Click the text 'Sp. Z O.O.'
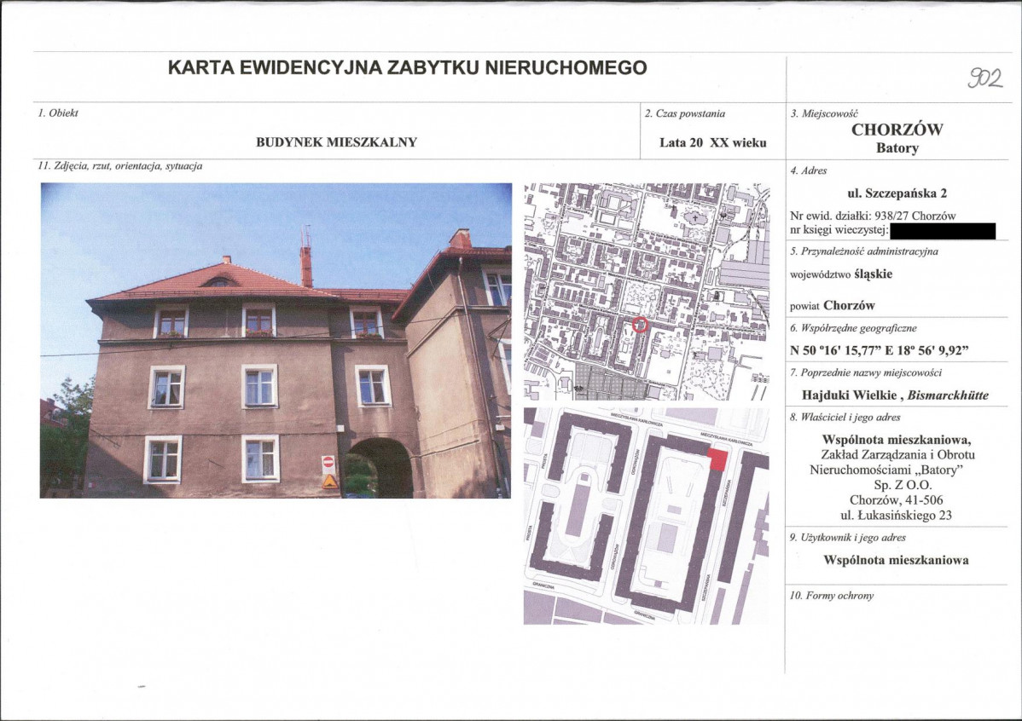 903,485
